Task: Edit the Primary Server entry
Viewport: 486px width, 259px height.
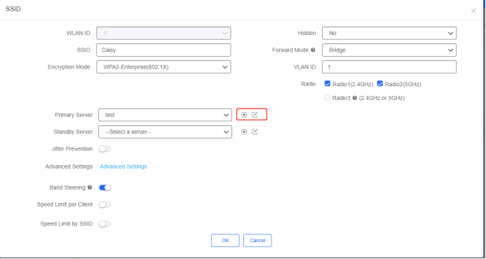Action: (x=255, y=115)
